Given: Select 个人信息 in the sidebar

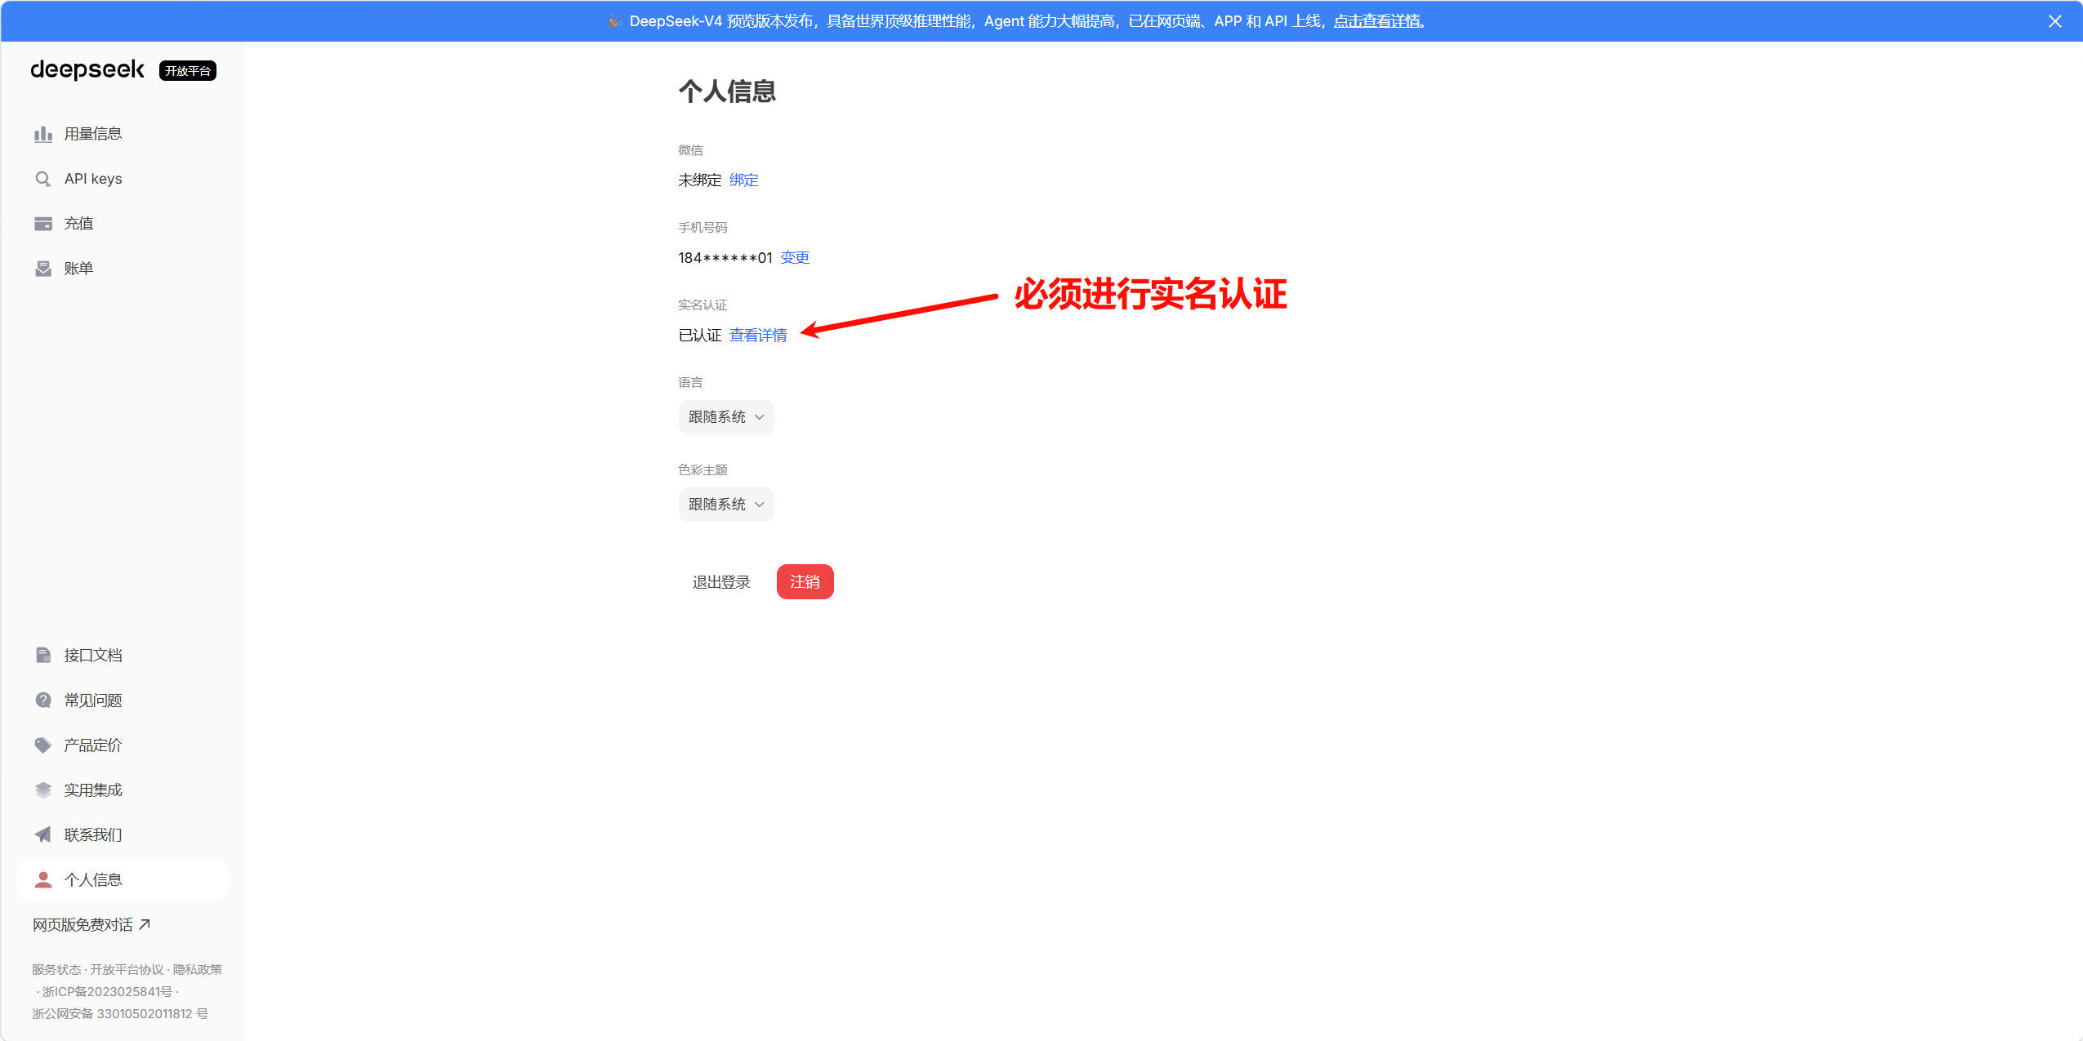Looking at the screenshot, I should (93, 880).
